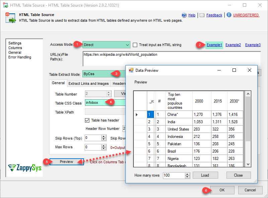The height and width of the screenshot is (198, 268).
Task: Click Load in Data Preview
Action: [x=205, y=175]
